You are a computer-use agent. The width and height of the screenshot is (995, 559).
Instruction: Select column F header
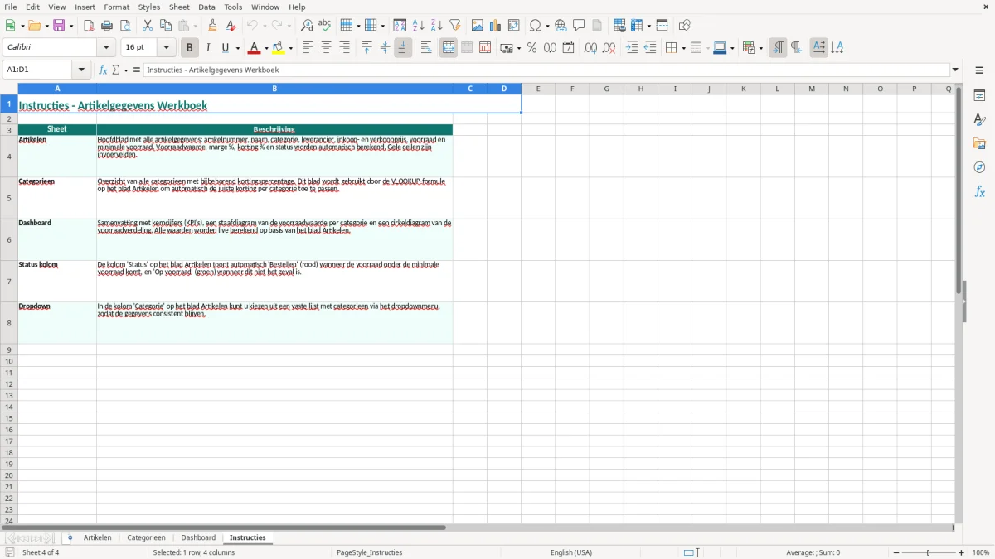point(572,89)
